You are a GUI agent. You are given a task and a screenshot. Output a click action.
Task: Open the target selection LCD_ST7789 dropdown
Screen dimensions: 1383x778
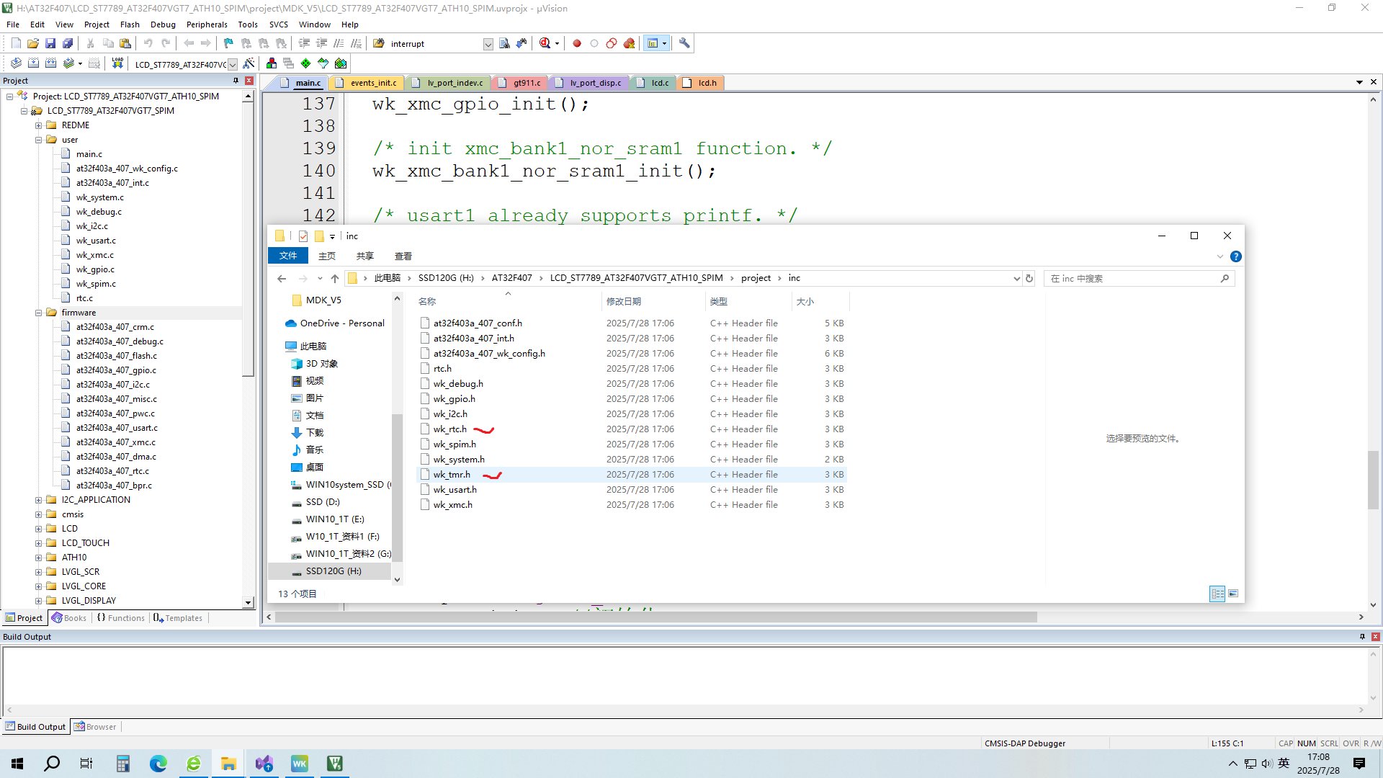point(233,64)
